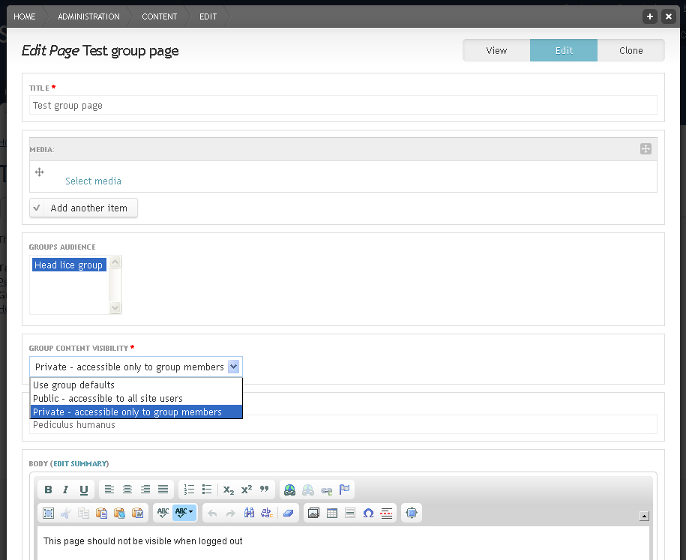Screen dimensions: 686x560
Task: Click Add another item button
Action: [x=83, y=208]
